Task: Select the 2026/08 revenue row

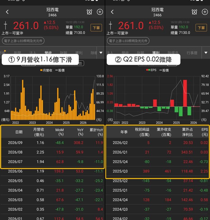Action: click(x=52, y=152)
